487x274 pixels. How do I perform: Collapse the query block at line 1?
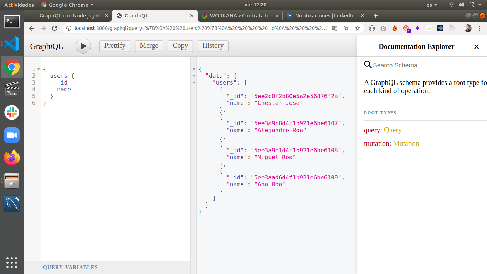click(39, 69)
